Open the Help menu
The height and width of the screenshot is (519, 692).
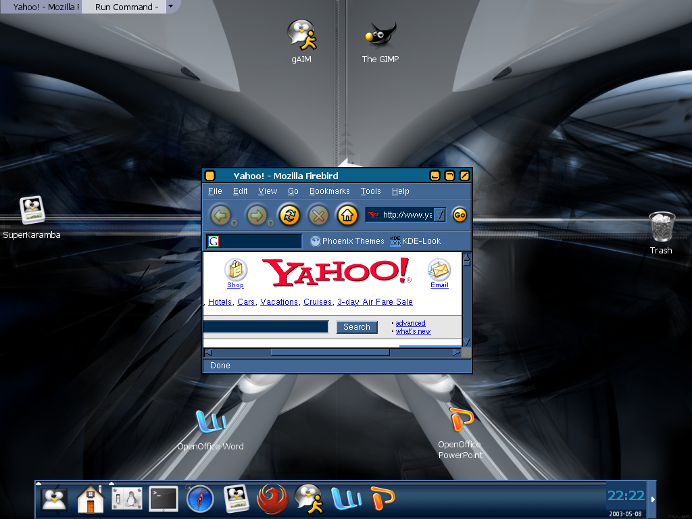click(400, 191)
